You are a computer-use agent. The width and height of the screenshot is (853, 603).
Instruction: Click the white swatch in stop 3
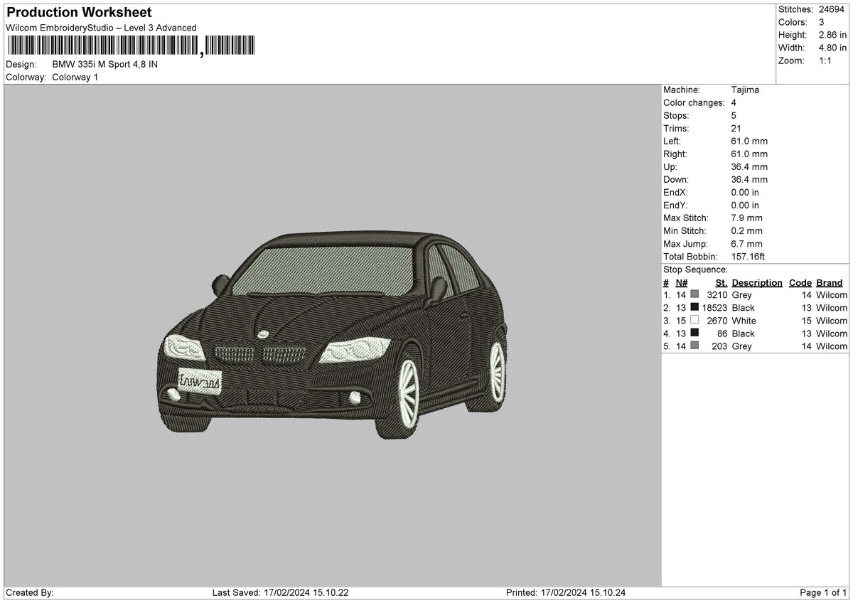tap(694, 320)
